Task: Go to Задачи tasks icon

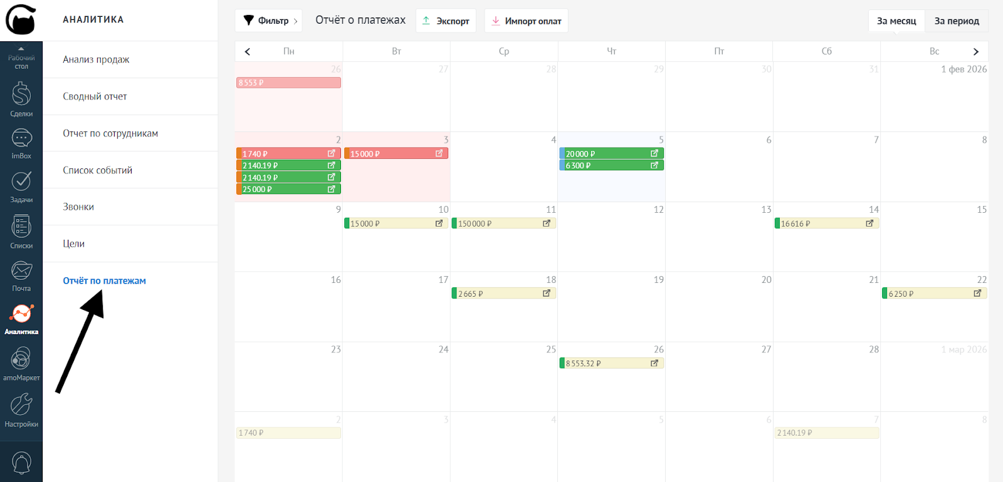Action: pyautogui.click(x=21, y=186)
